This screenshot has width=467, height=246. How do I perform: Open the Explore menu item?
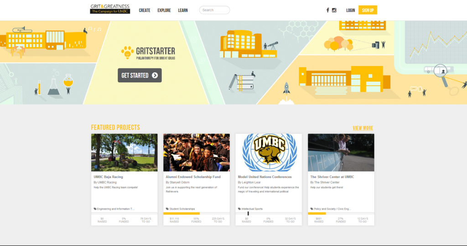pyautogui.click(x=164, y=10)
